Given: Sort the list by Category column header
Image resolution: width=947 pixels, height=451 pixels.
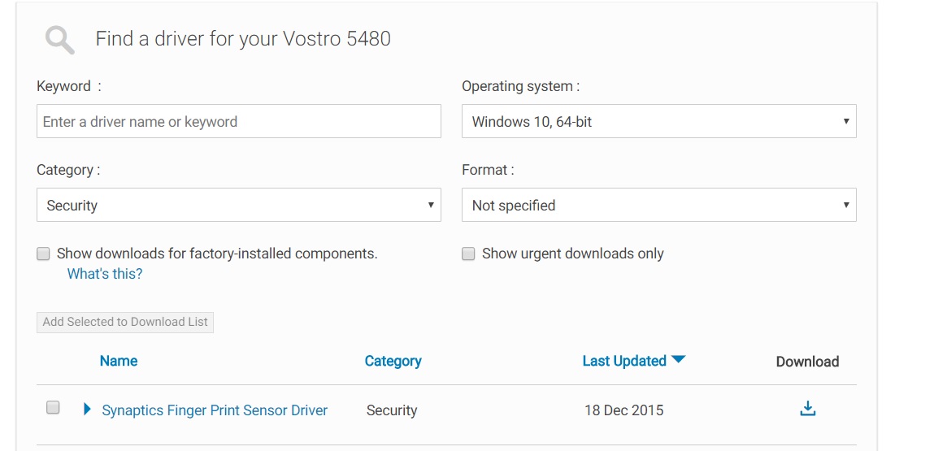Looking at the screenshot, I should 393,361.
